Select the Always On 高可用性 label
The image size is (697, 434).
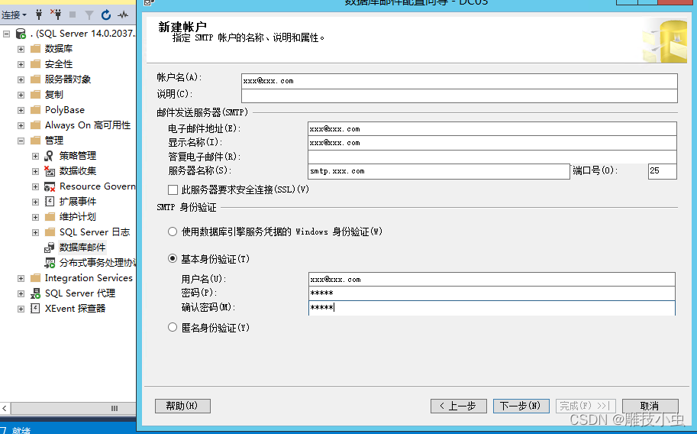coord(88,125)
